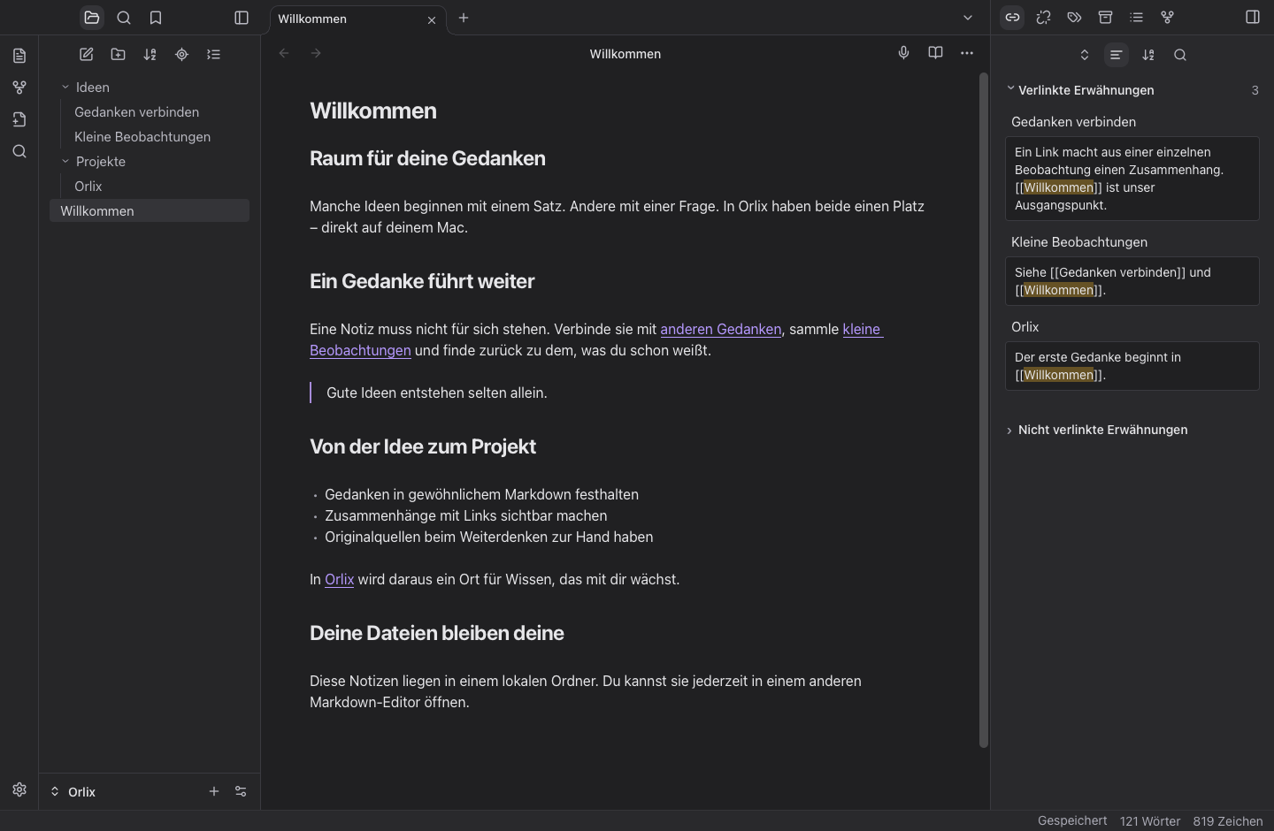This screenshot has width=1274, height=831.
Task: Click the '819 Zeichen' status entry
Action: [1228, 821]
